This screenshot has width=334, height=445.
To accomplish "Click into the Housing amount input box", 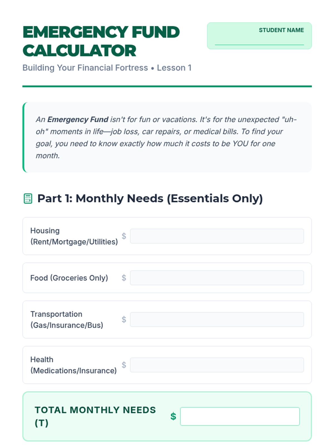I will pos(217,236).
